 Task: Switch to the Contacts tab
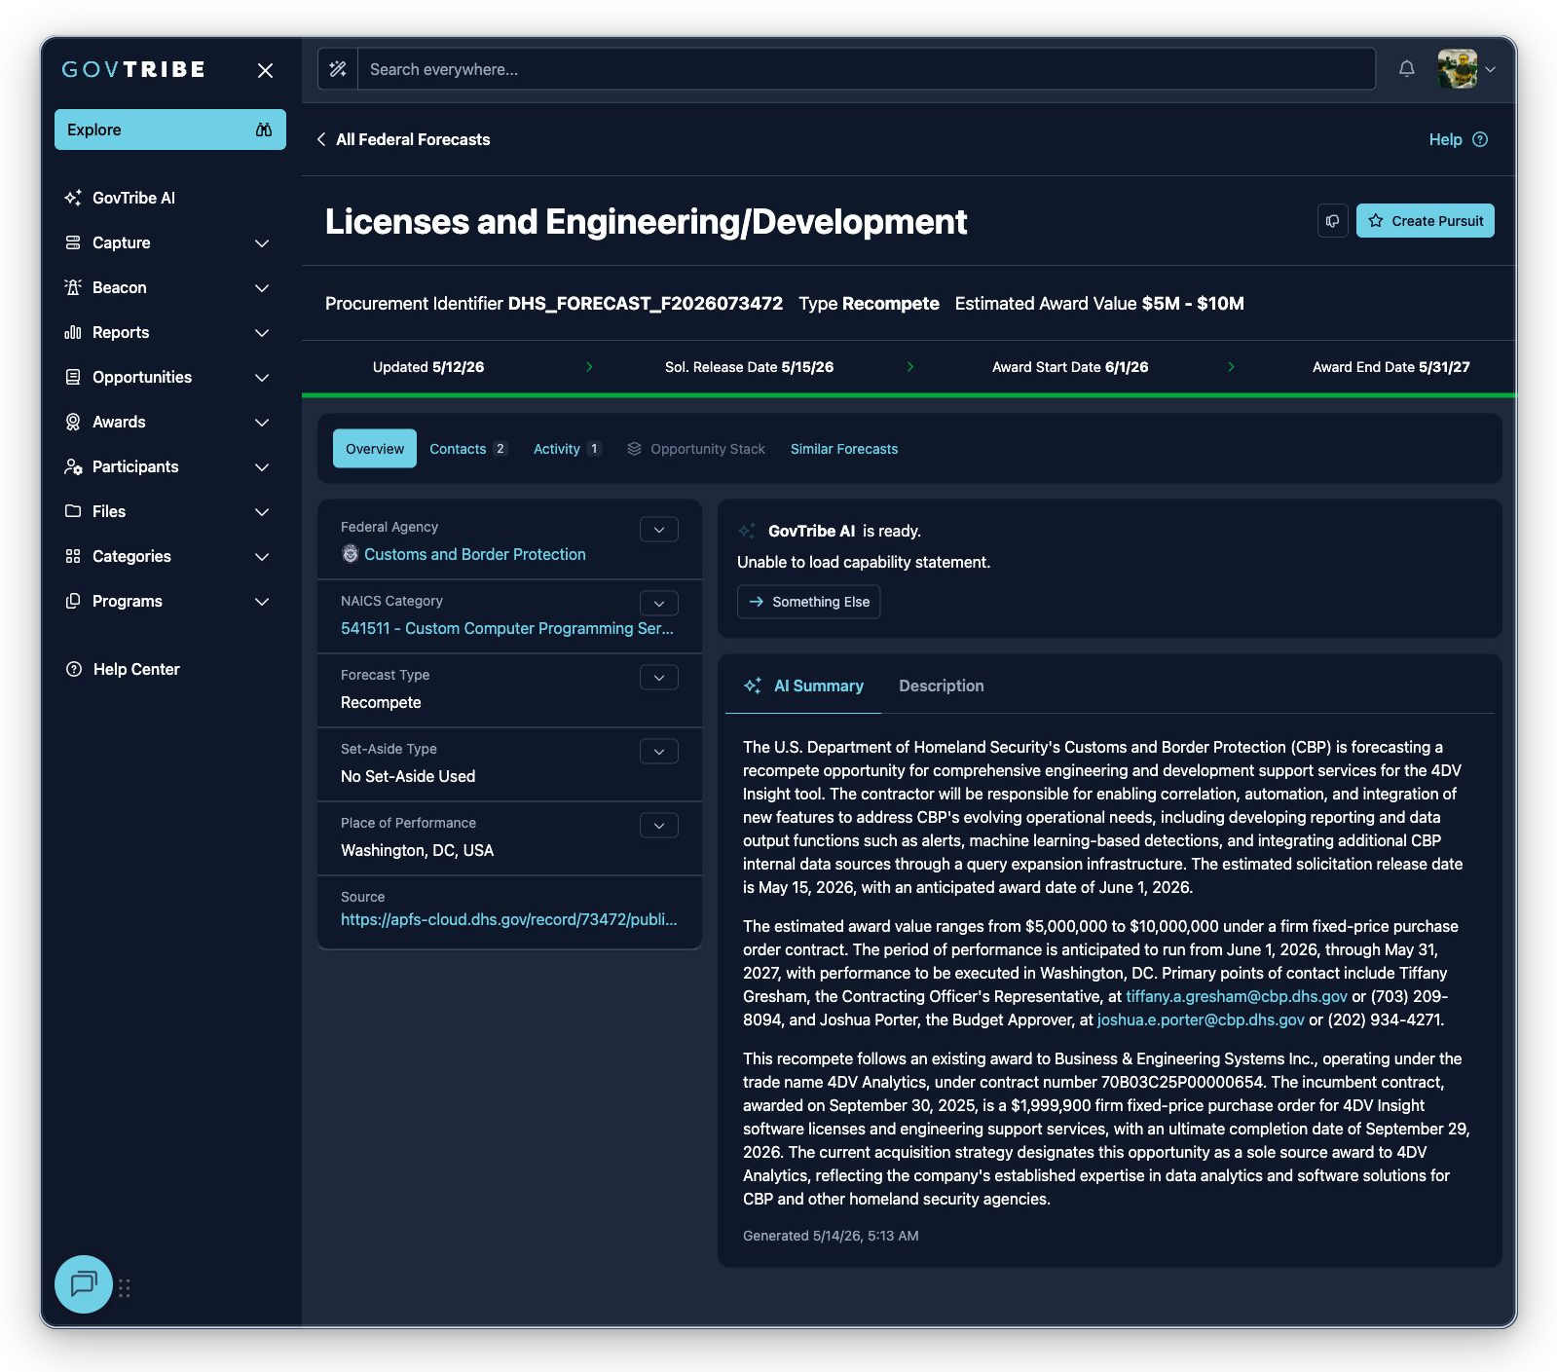[468, 449]
